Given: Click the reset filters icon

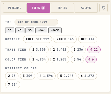Looking at the screenshot, I should click(x=103, y=8).
